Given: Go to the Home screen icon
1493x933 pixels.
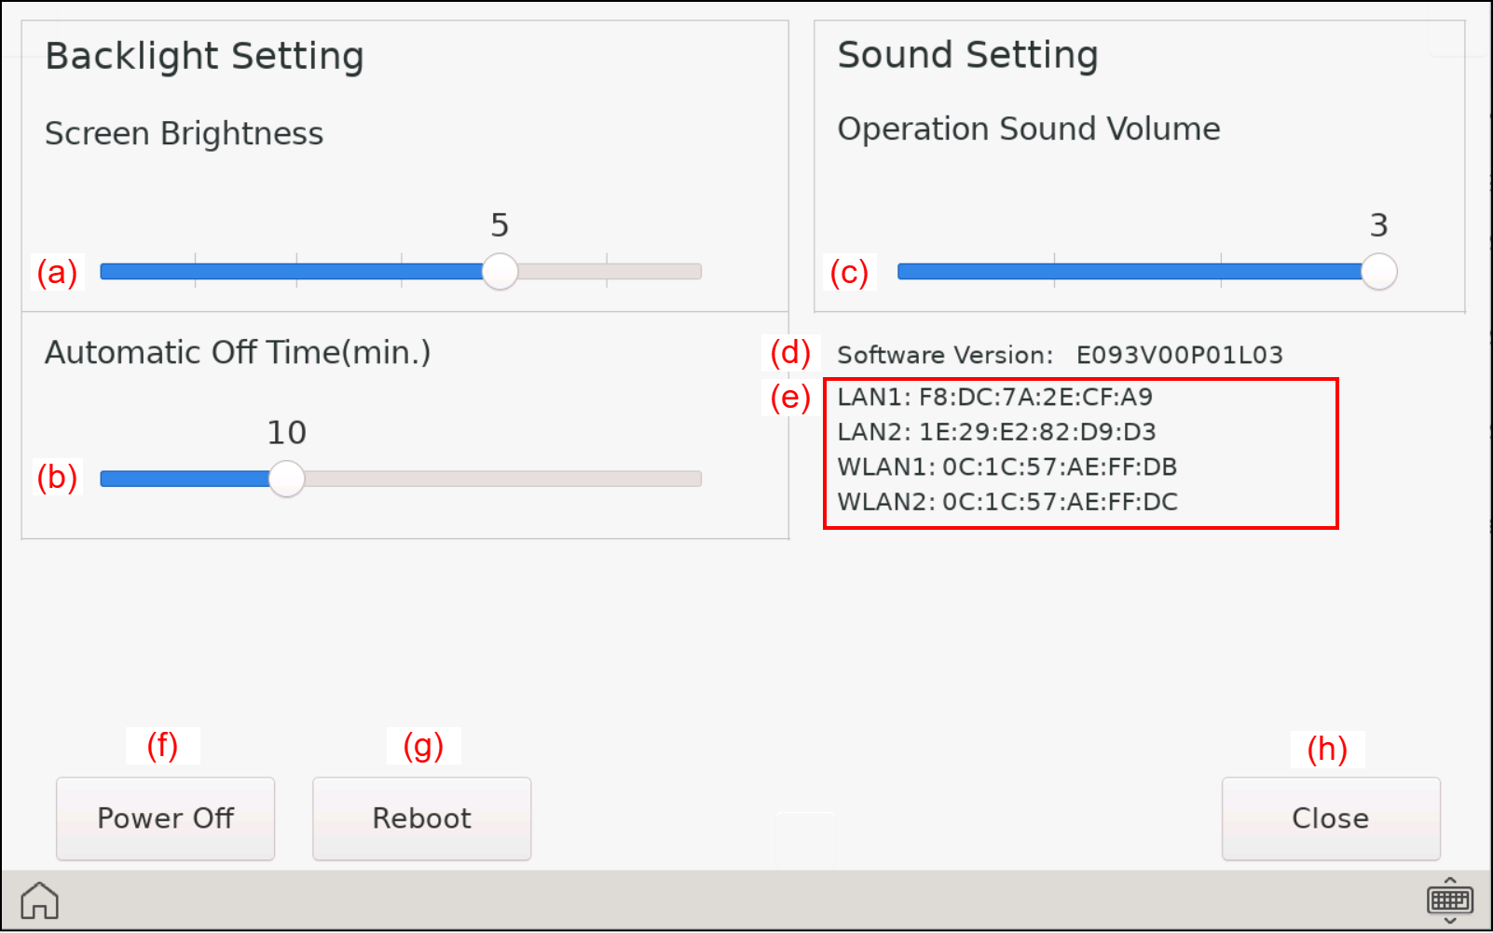Looking at the screenshot, I should click(40, 900).
